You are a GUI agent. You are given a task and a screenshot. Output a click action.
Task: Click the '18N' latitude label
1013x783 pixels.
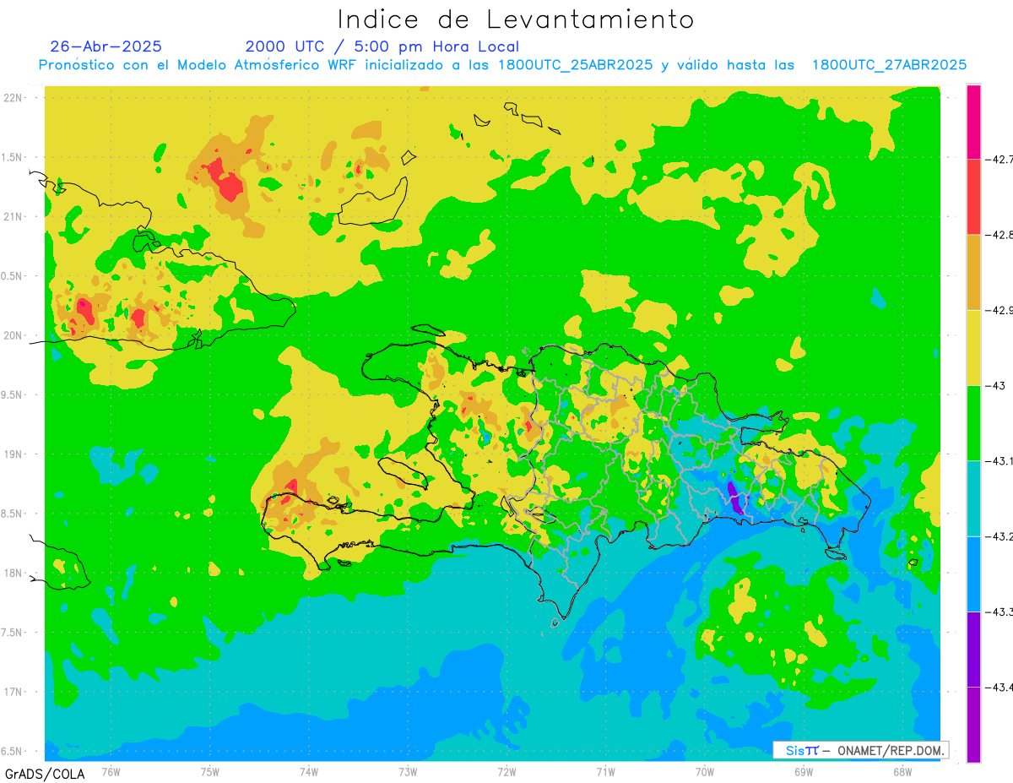[x=14, y=573]
